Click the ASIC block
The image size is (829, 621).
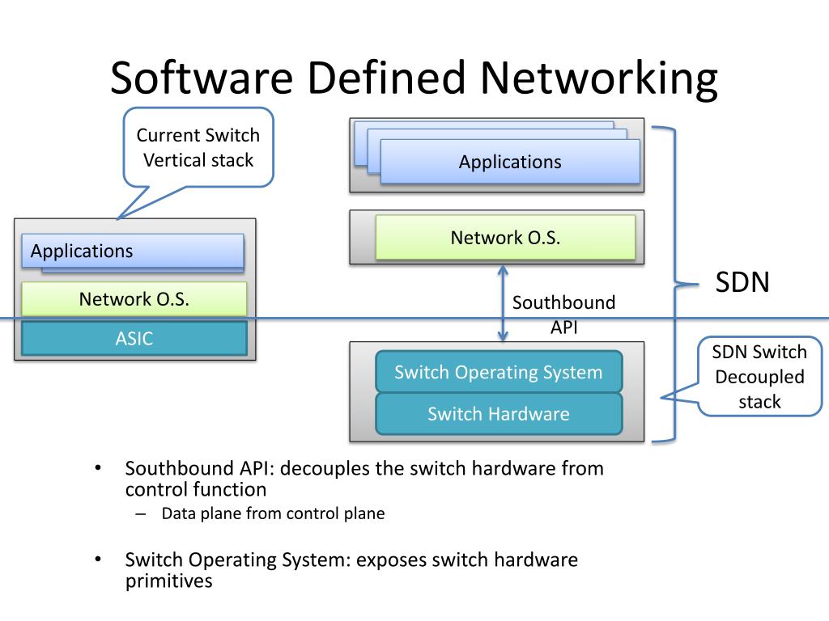point(134,338)
